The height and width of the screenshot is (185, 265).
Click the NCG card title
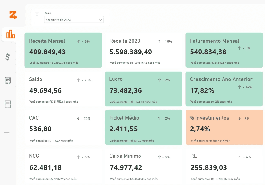coord(34,156)
